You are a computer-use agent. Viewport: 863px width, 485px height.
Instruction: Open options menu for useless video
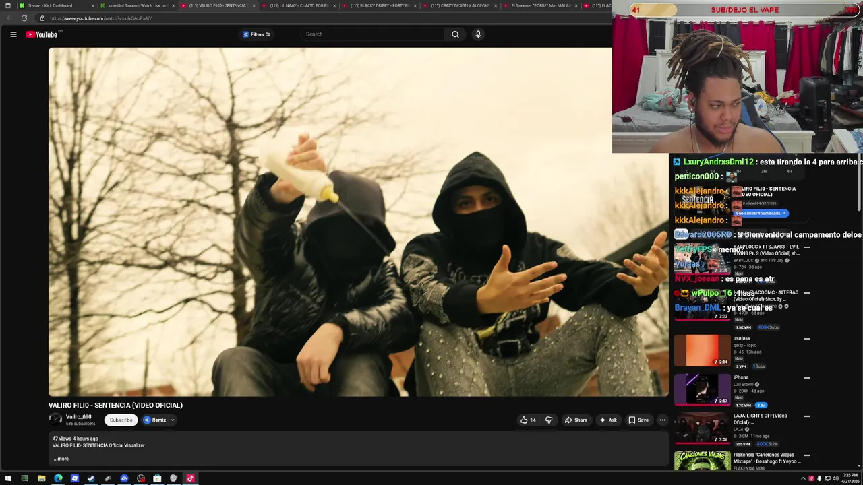[806, 339]
